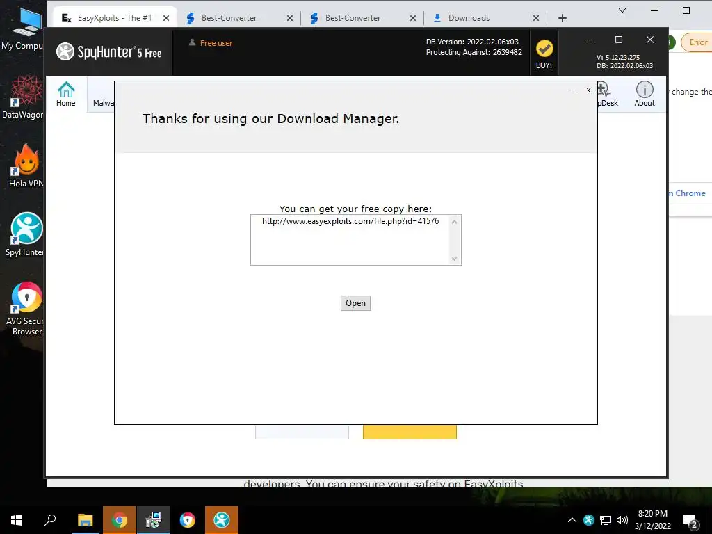This screenshot has width=712, height=534.
Task: Close the Download Manager dialog with x
Action: tap(588, 90)
